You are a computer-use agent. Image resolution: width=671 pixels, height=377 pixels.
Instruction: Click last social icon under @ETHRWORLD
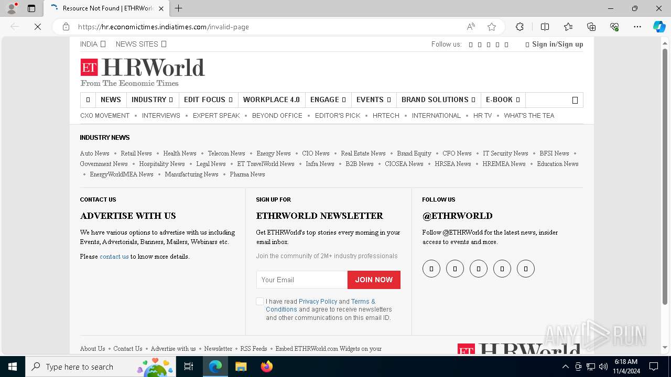coord(526,269)
